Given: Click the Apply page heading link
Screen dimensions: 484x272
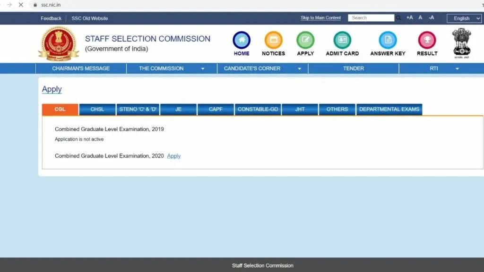Looking at the screenshot, I should click(52, 89).
